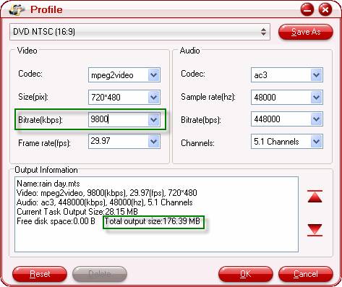Confirm settings with OK button
This screenshot has width=342, height=287.
click(246, 274)
